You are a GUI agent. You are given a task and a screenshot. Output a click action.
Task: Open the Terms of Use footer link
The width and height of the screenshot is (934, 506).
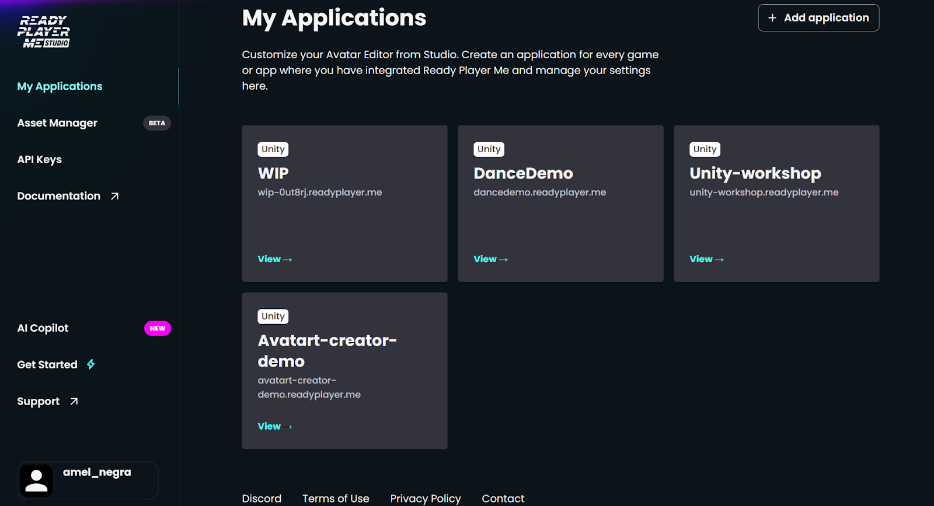pyautogui.click(x=336, y=498)
